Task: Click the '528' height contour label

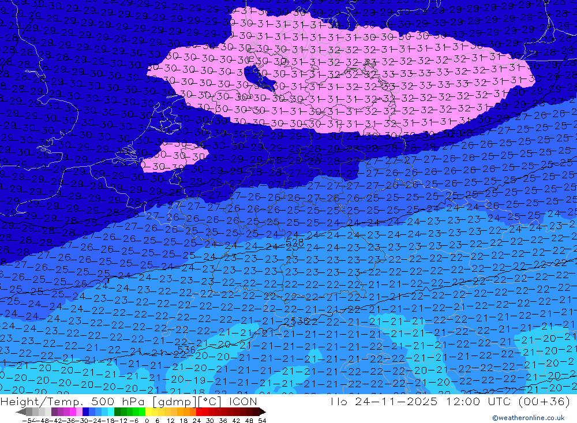Action: click(295, 242)
